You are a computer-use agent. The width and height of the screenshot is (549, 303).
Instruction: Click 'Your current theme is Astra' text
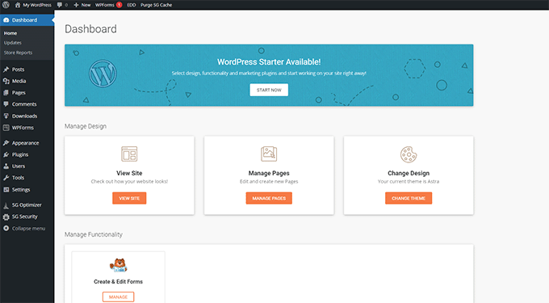click(x=409, y=182)
